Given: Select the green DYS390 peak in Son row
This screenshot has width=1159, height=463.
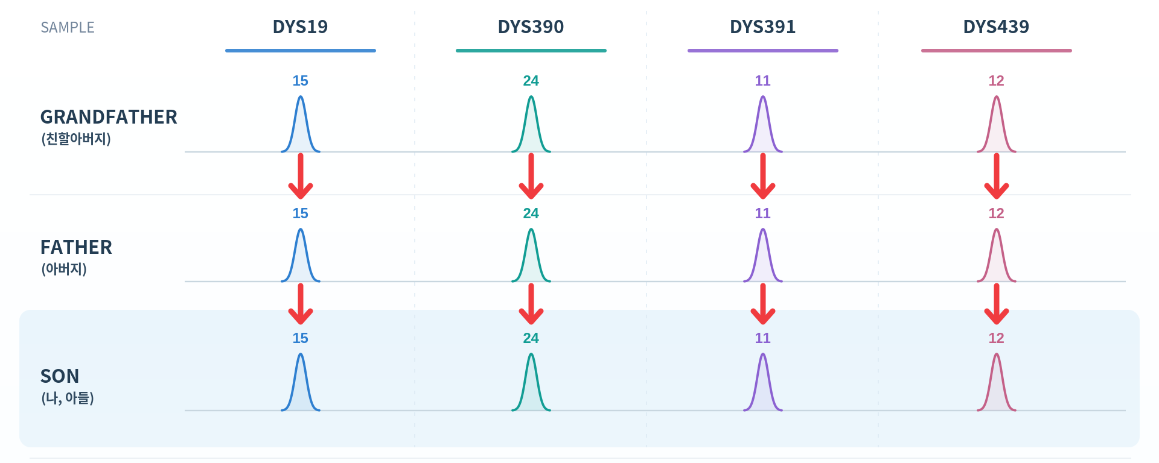Looking at the screenshot, I should (531, 383).
